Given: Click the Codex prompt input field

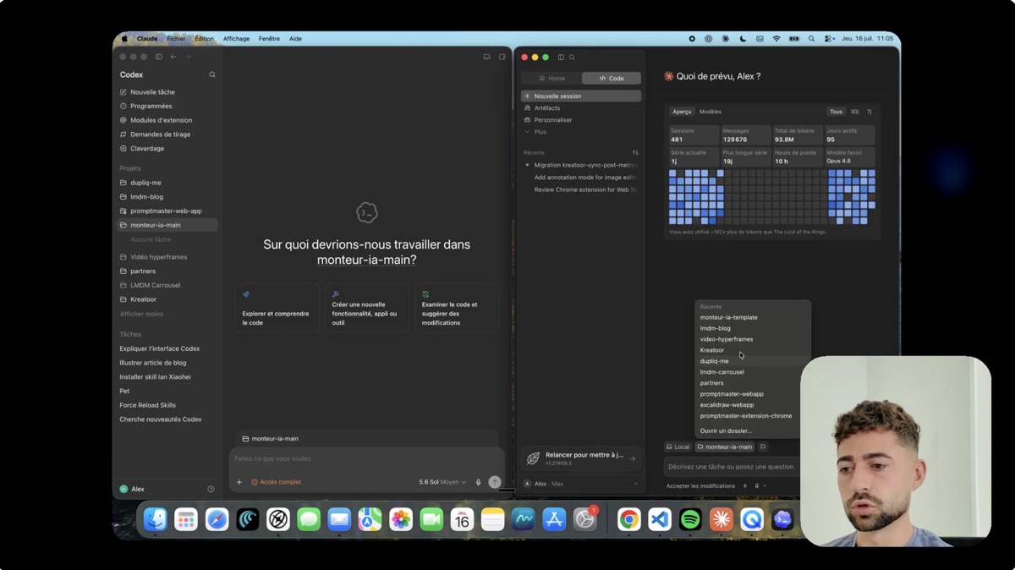Looking at the screenshot, I should point(366,459).
